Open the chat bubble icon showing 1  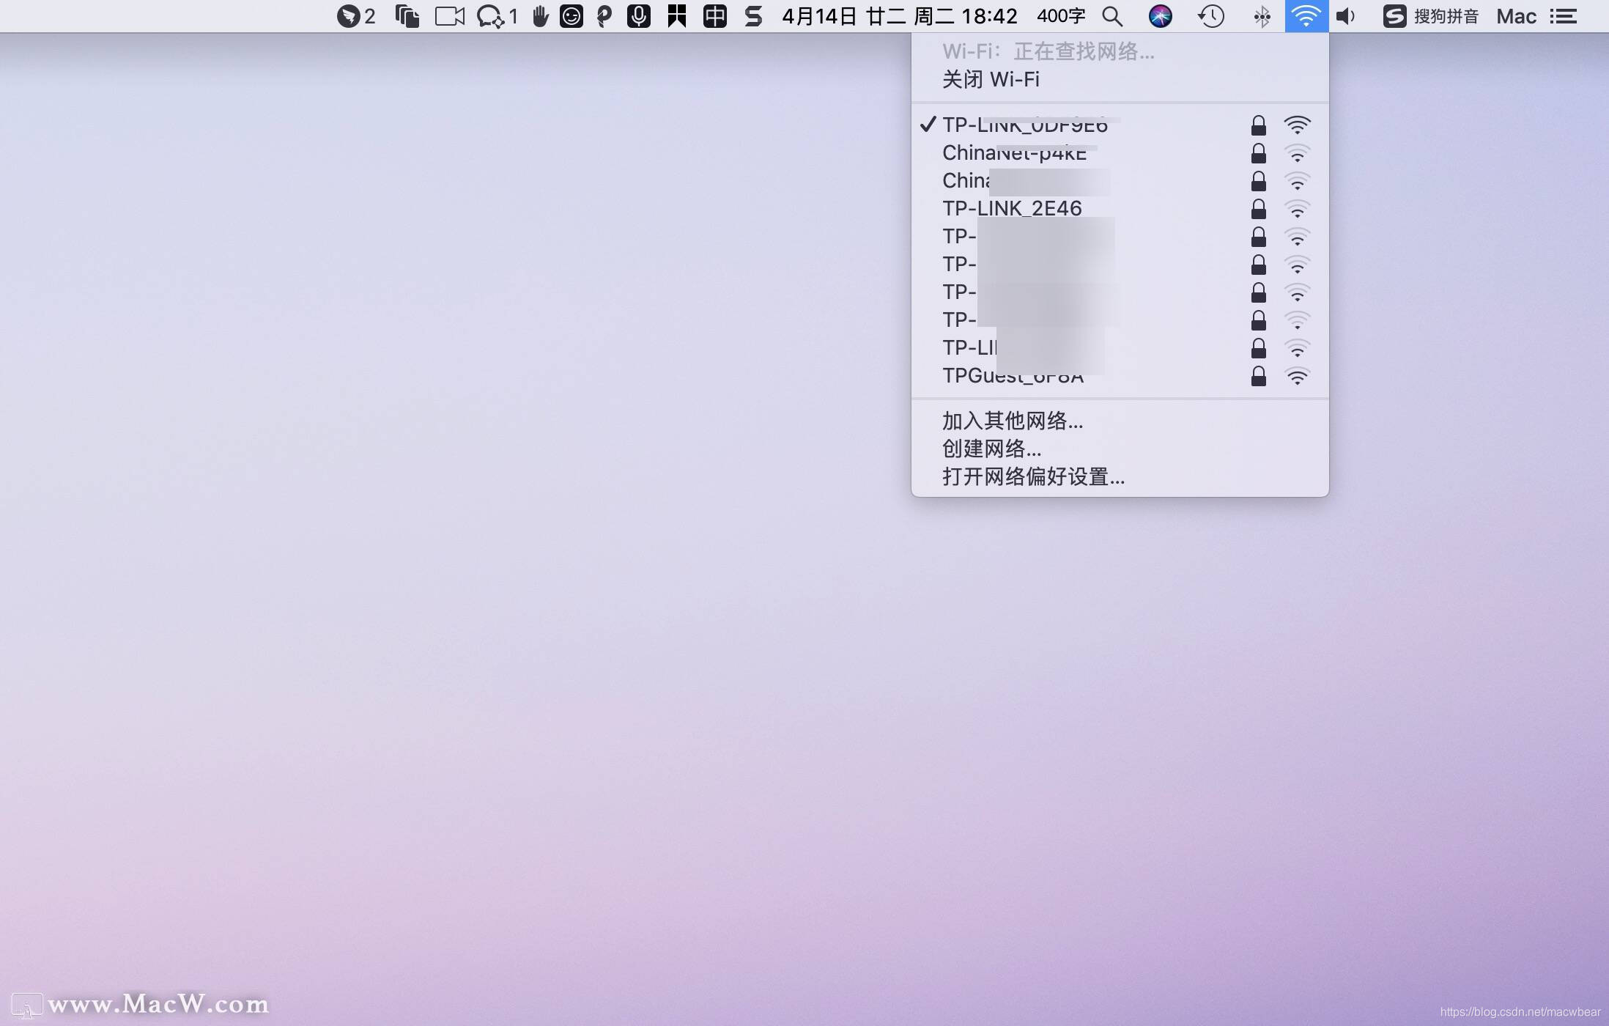click(497, 16)
